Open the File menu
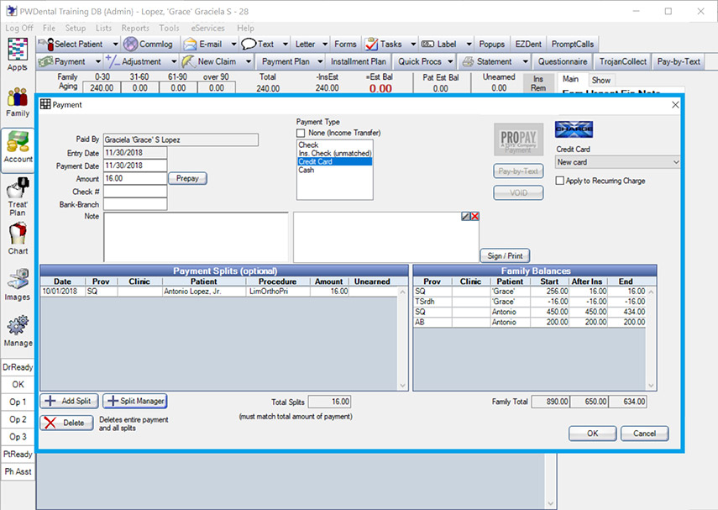This screenshot has width=718, height=510. click(x=49, y=28)
